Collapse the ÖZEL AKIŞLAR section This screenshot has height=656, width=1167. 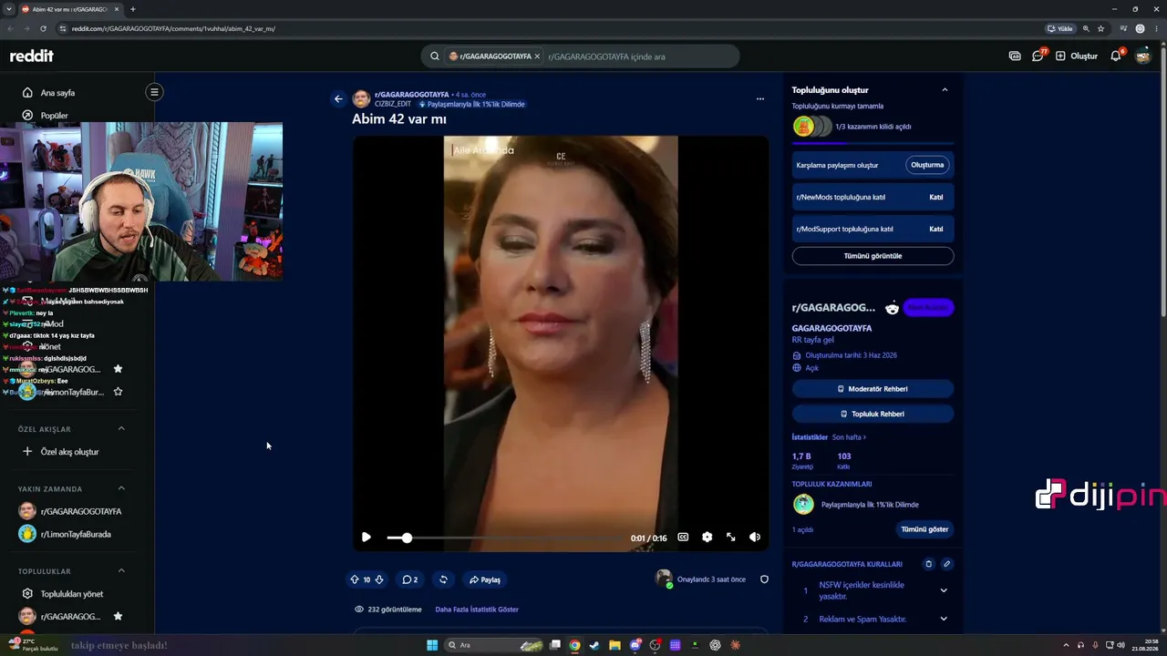(x=121, y=428)
